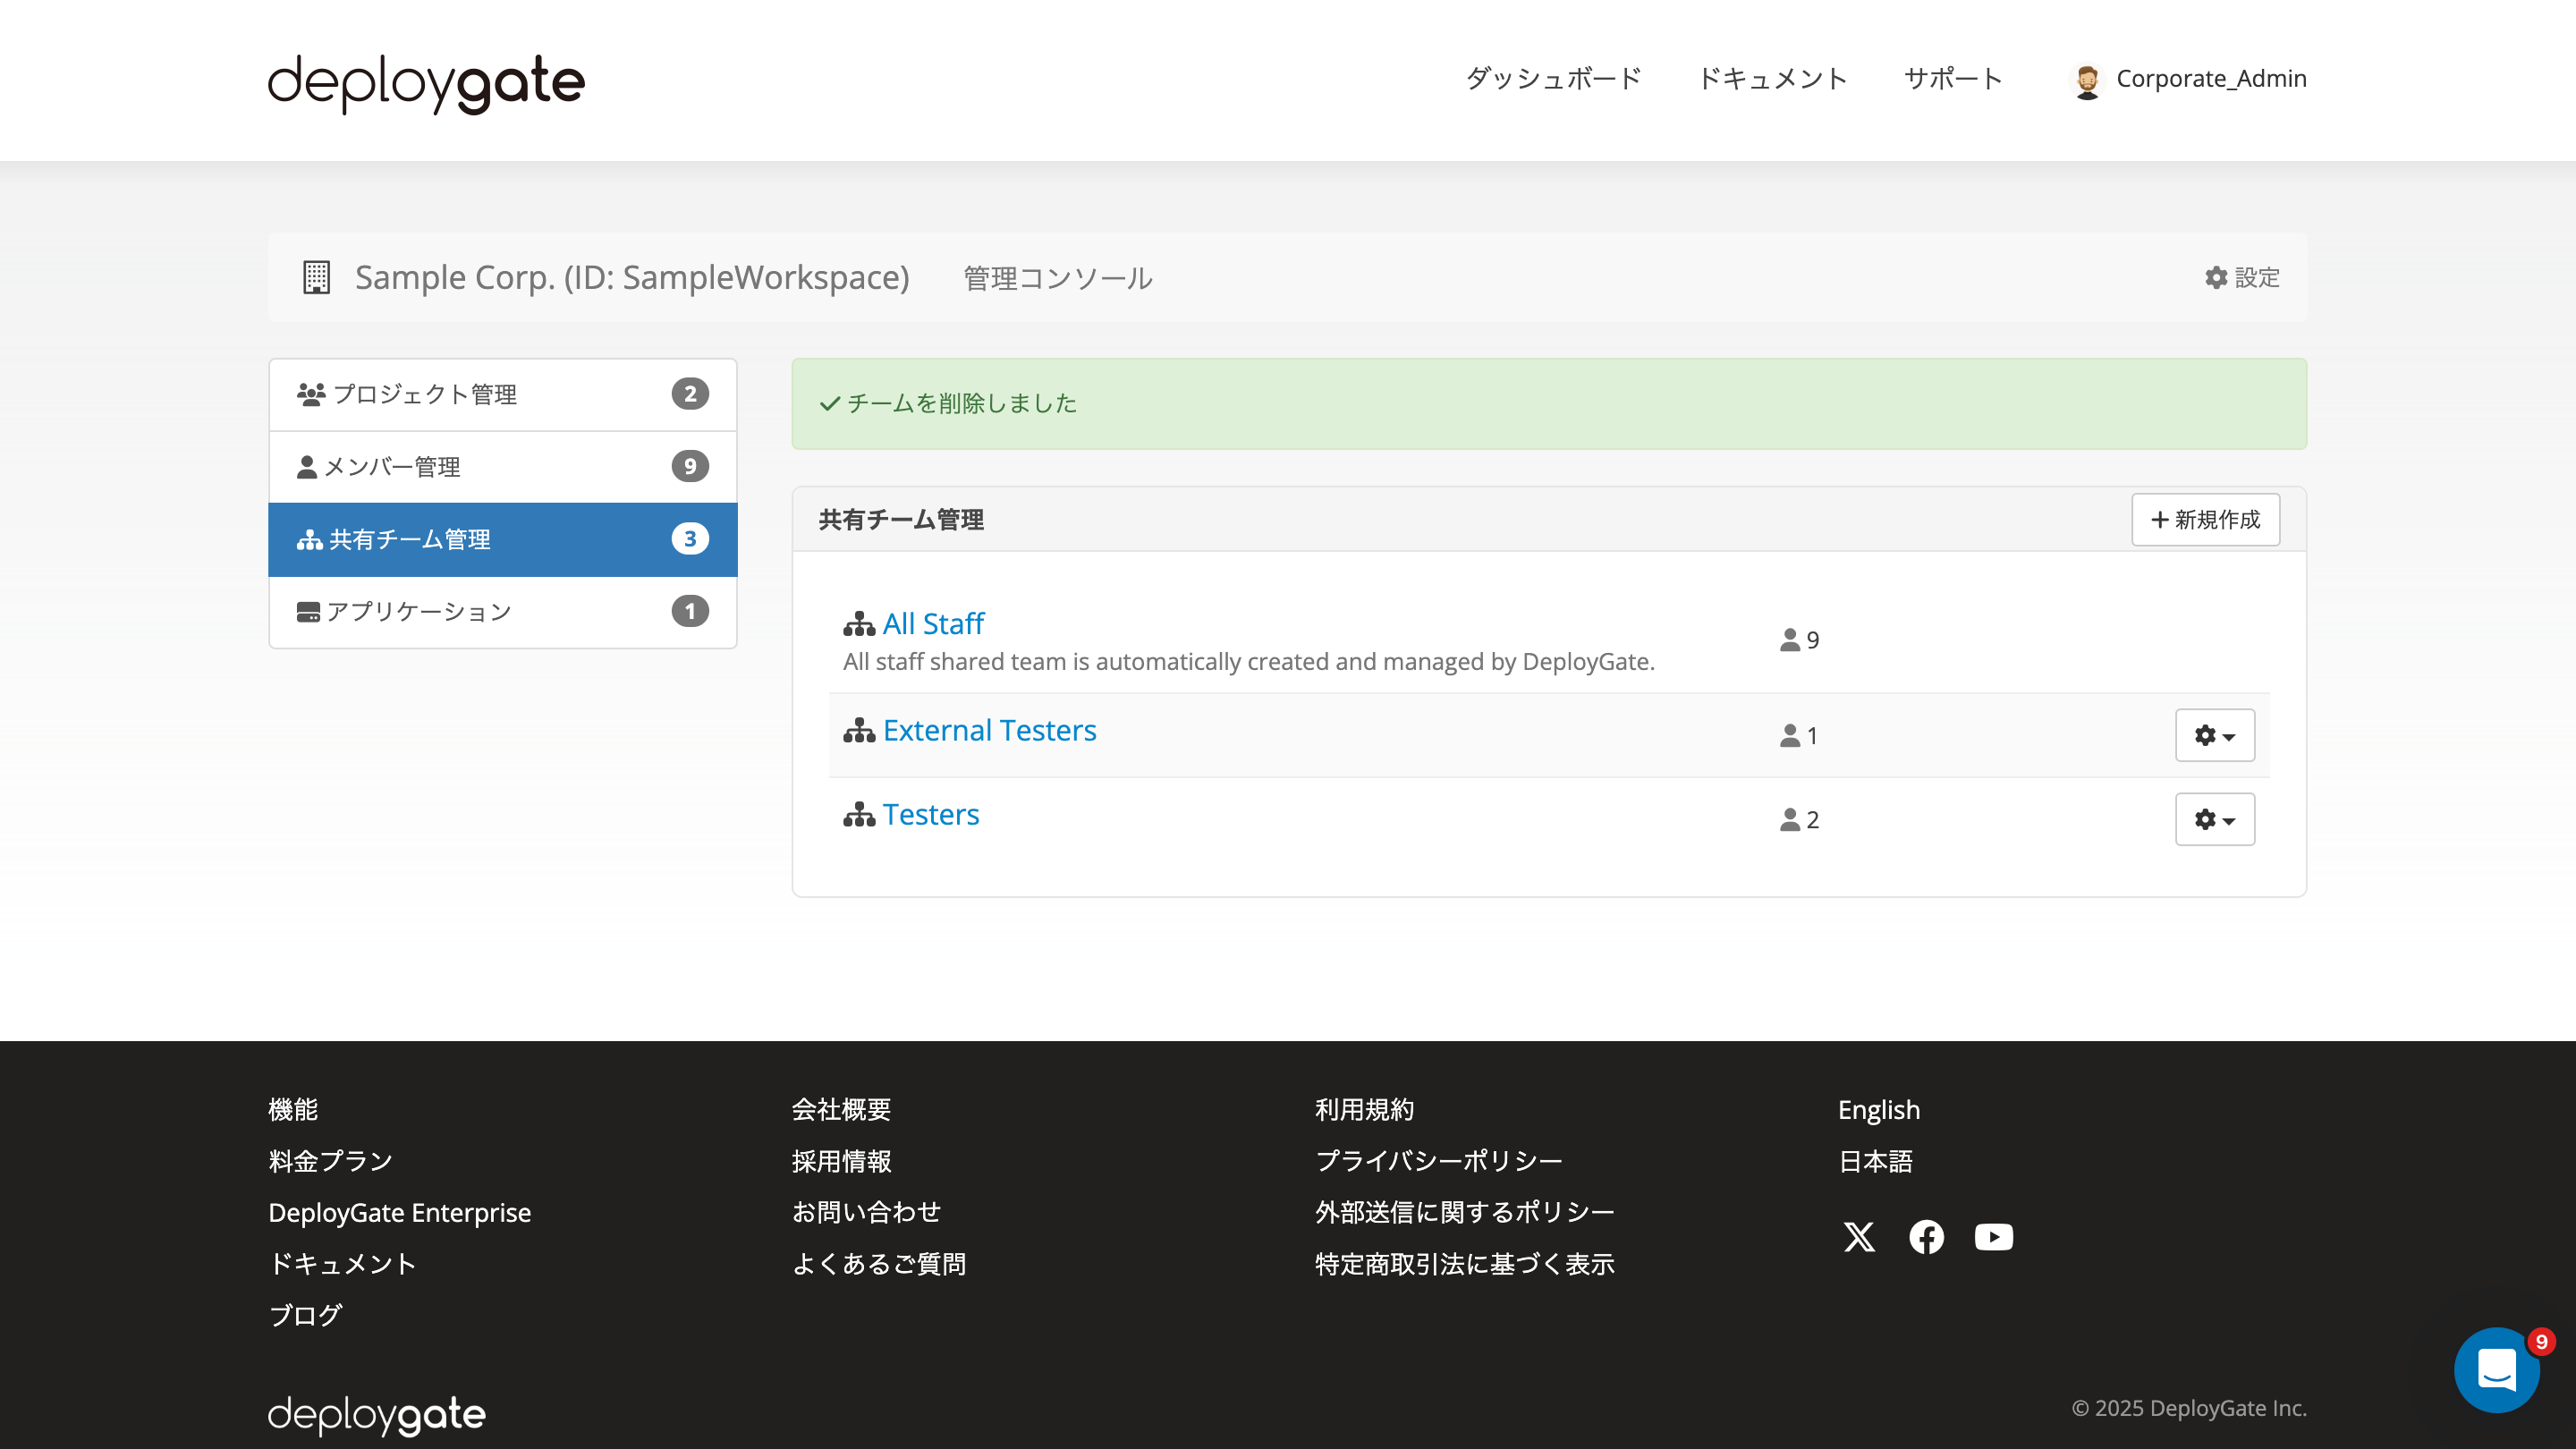Click the © 2025 DeployGate Inc. text
Viewport: 2576px width, 1449px height.
pyautogui.click(x=2189, y=1409)
